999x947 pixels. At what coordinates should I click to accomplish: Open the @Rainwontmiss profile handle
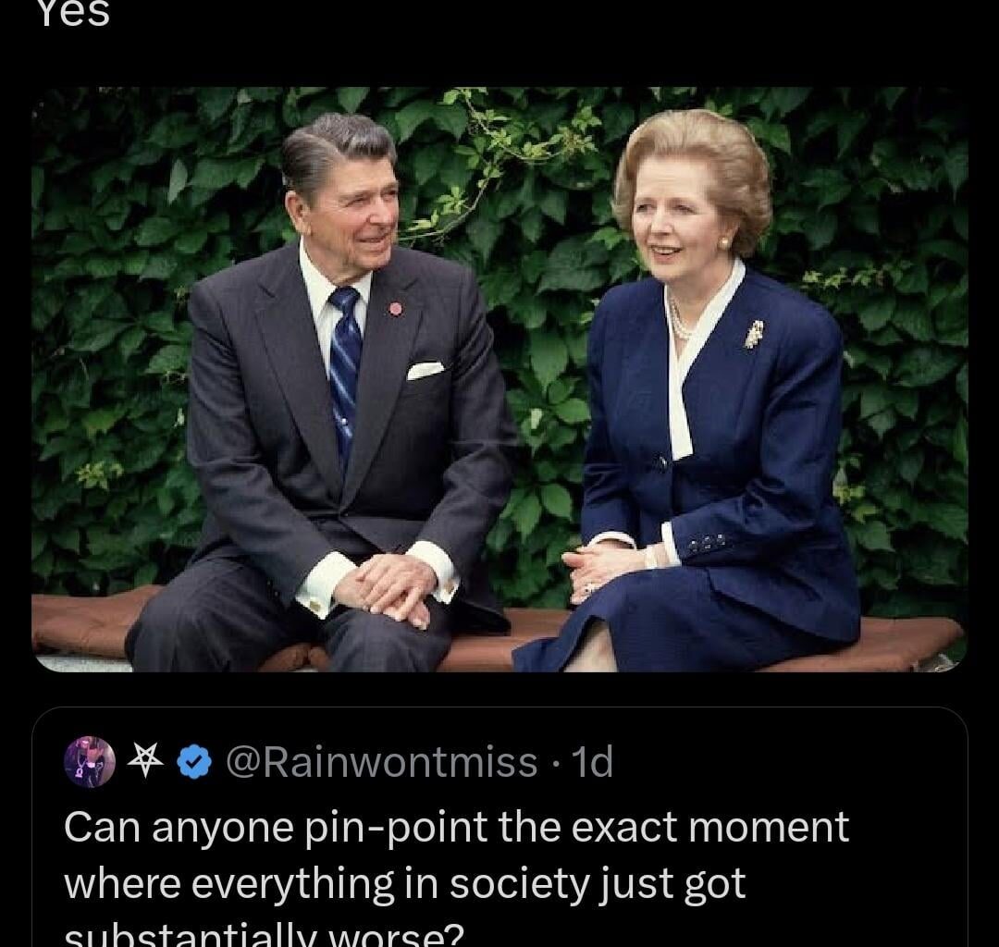(381, 762)
